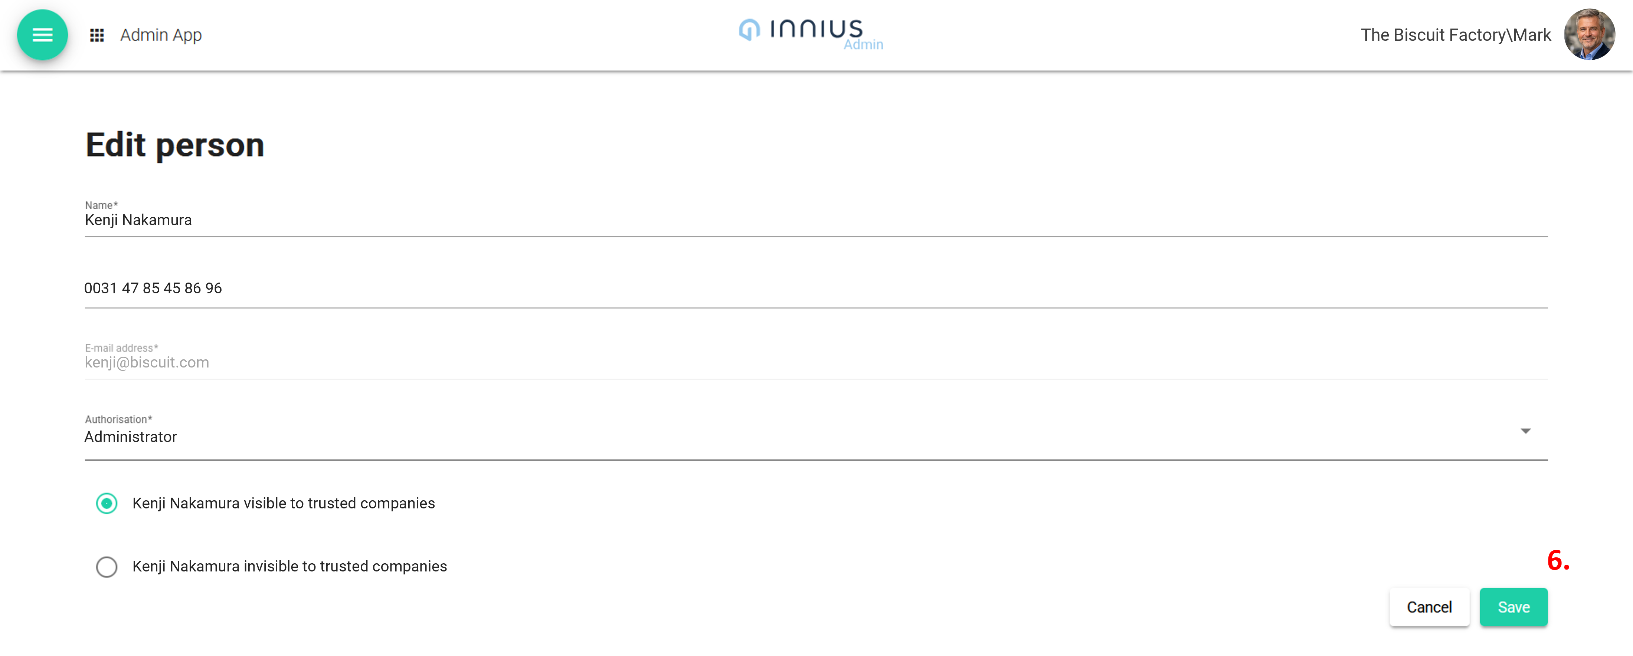Select 'invisible to trusted companies' radio option
Image resolution: width=1633 pixels, height=656 pixels.
pyautogui.click(x=107, y=567)
